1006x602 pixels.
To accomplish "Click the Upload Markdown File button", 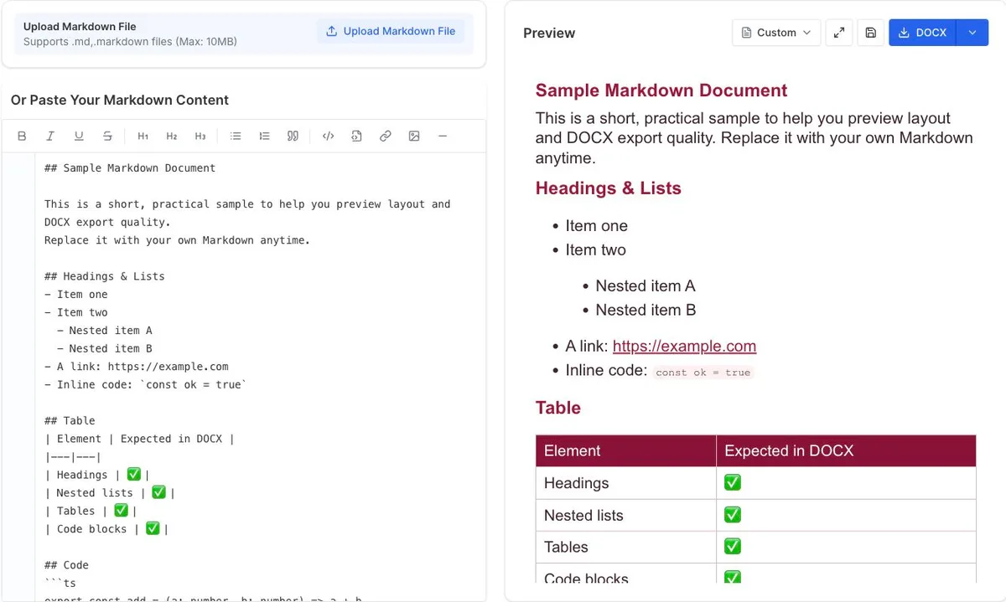I will 390,31.
